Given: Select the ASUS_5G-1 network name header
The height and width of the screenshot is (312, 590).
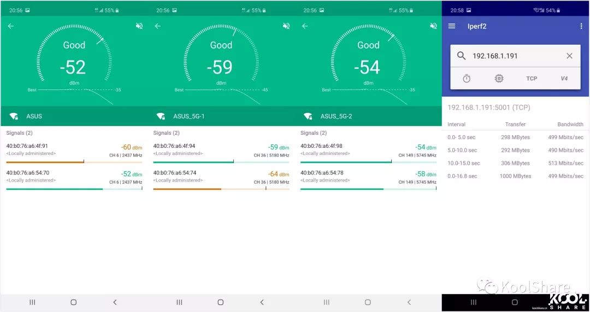Looking at the screenshot, I should point(189,116).
